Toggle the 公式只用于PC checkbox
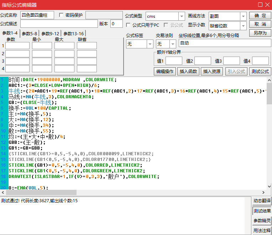Image resolution: width=272 pixels, height=235 pixels. tap(129, 25)
